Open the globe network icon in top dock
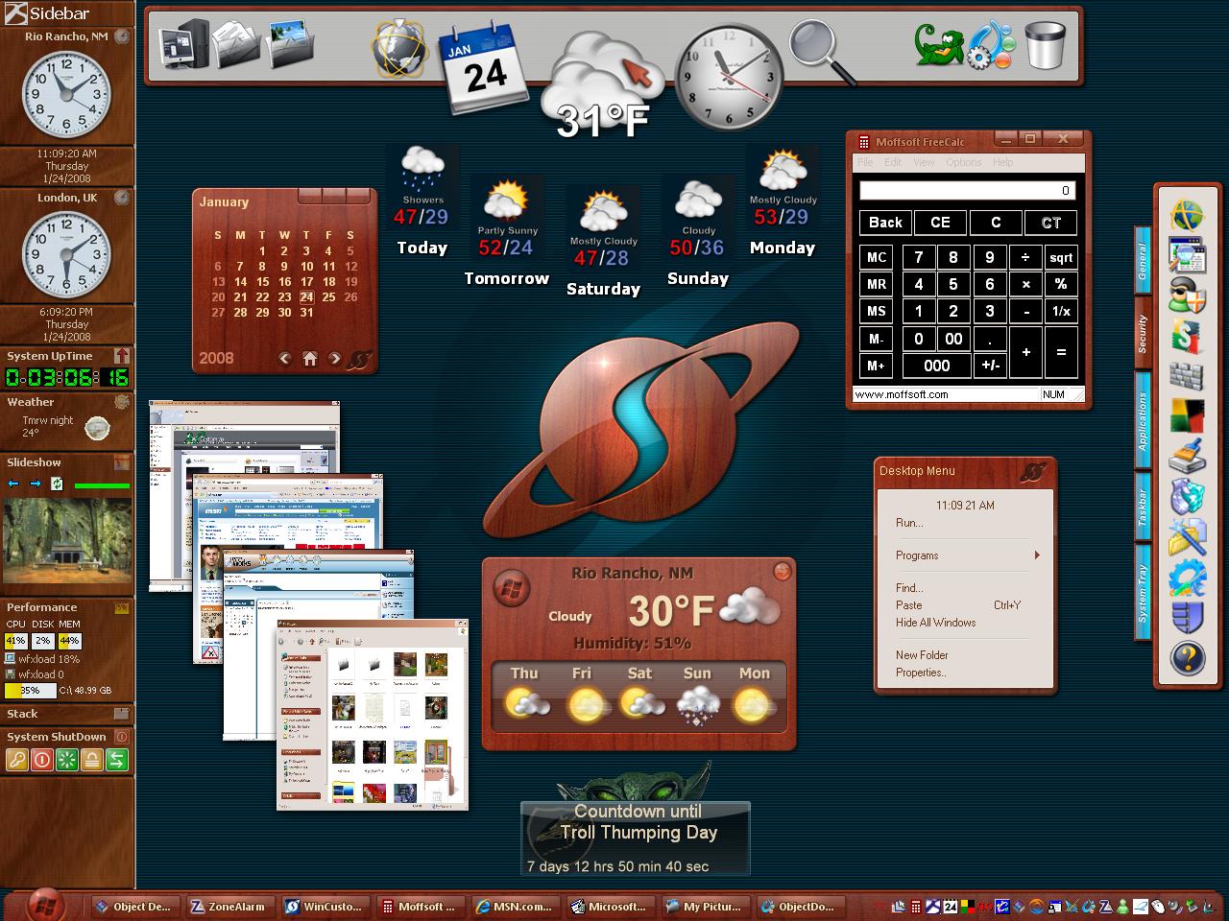This screenshot has width=1229, height=921. pyautogui.click(x=398, y=48)
